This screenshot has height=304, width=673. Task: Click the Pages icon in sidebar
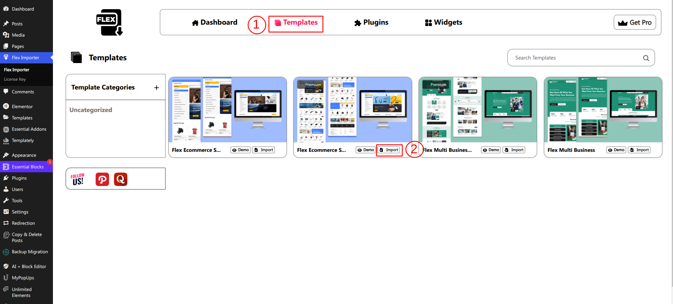point(6,46)
